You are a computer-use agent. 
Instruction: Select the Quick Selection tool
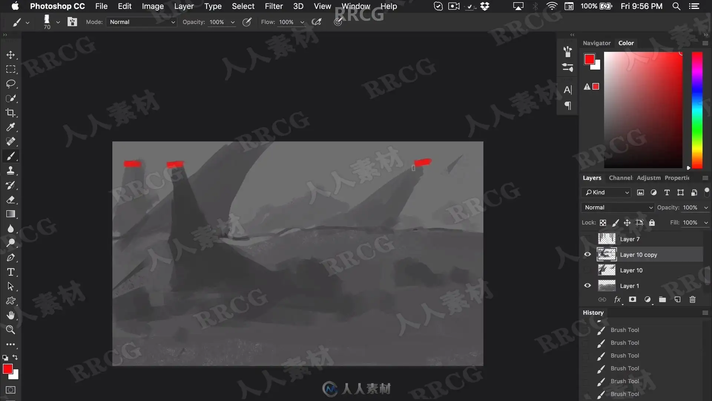point(10,98)
